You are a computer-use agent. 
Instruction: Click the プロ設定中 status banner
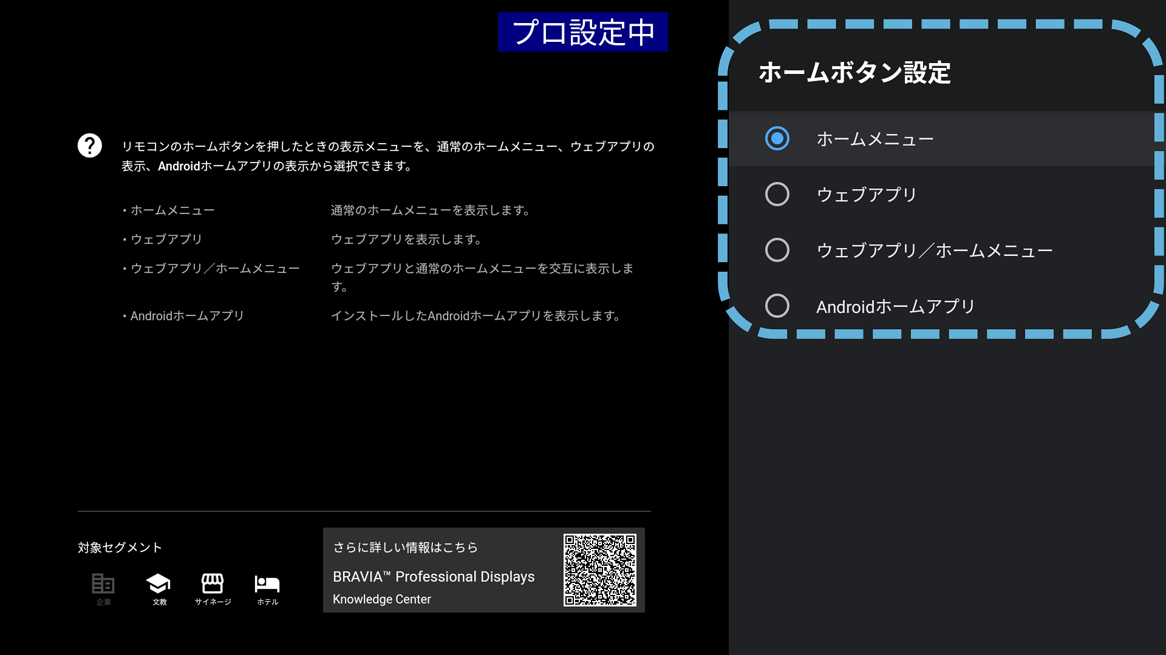coord(582,32)
